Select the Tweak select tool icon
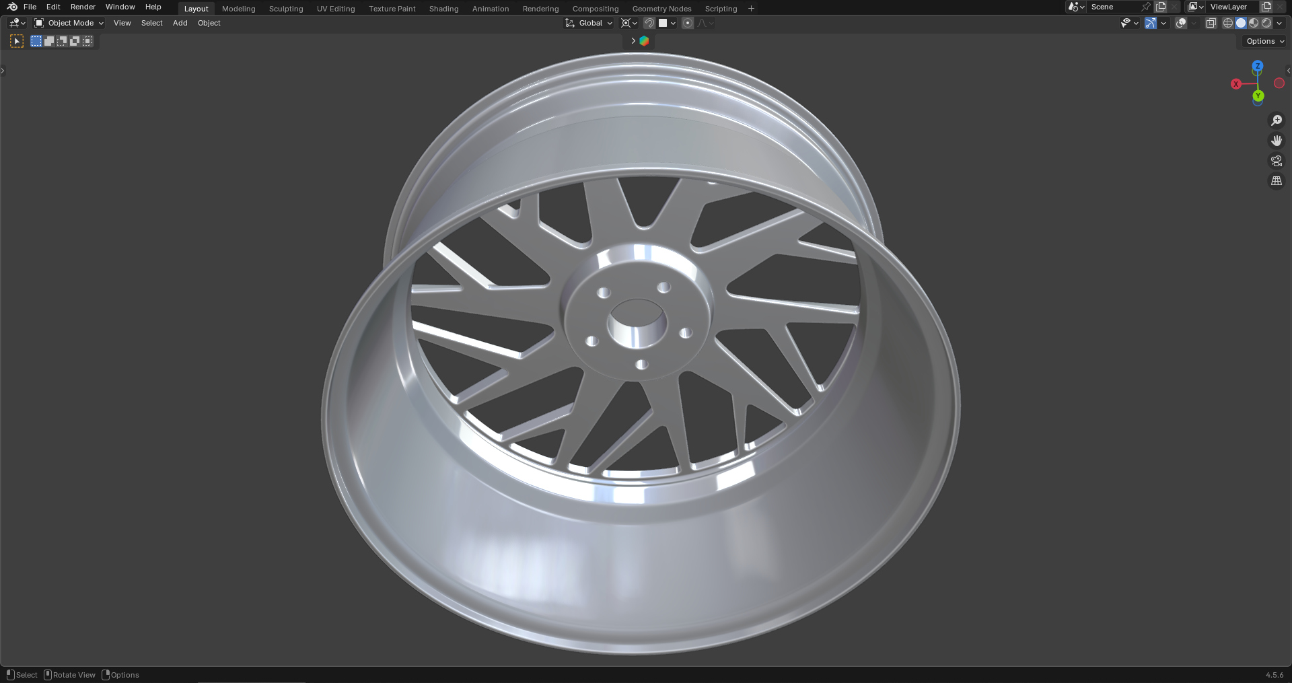This screenshot has width=1292, height=683. (x=17, y=41)
